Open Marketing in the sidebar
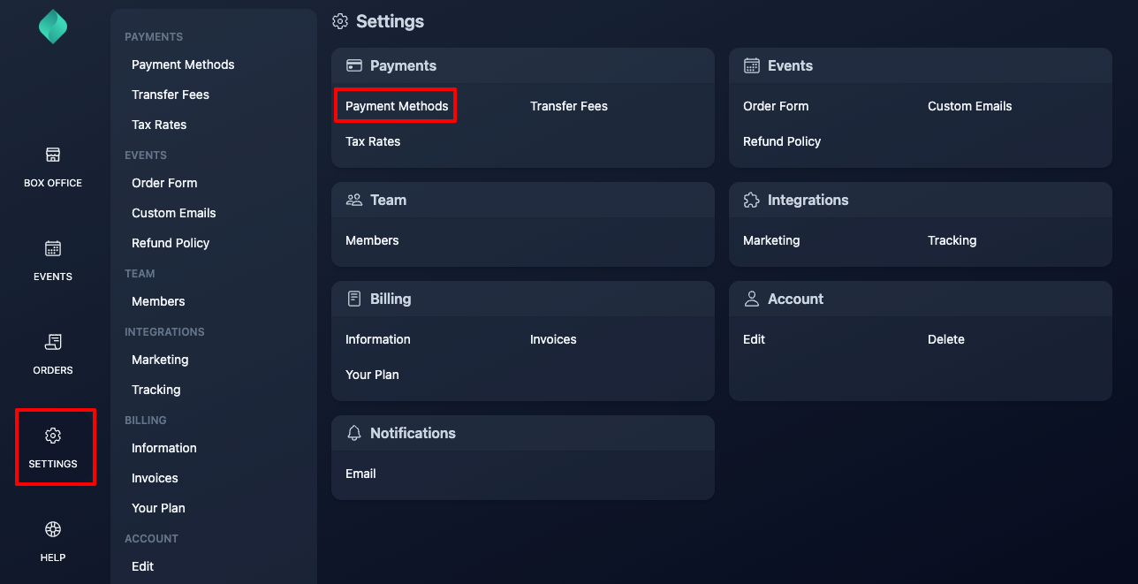This screenshot has height=584, width=1138. 160,360
